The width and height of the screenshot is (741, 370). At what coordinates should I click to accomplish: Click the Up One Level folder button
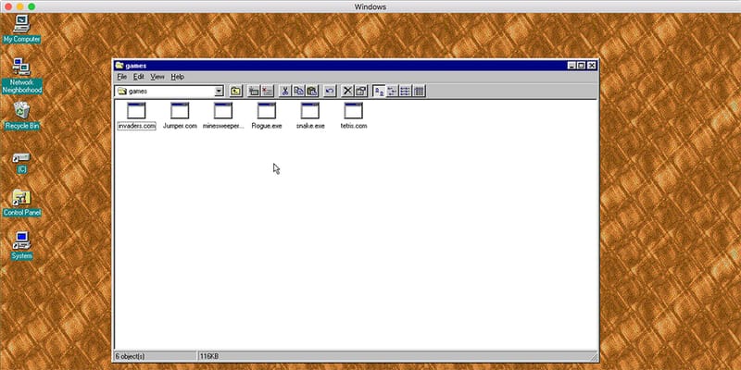pos(235,91)
